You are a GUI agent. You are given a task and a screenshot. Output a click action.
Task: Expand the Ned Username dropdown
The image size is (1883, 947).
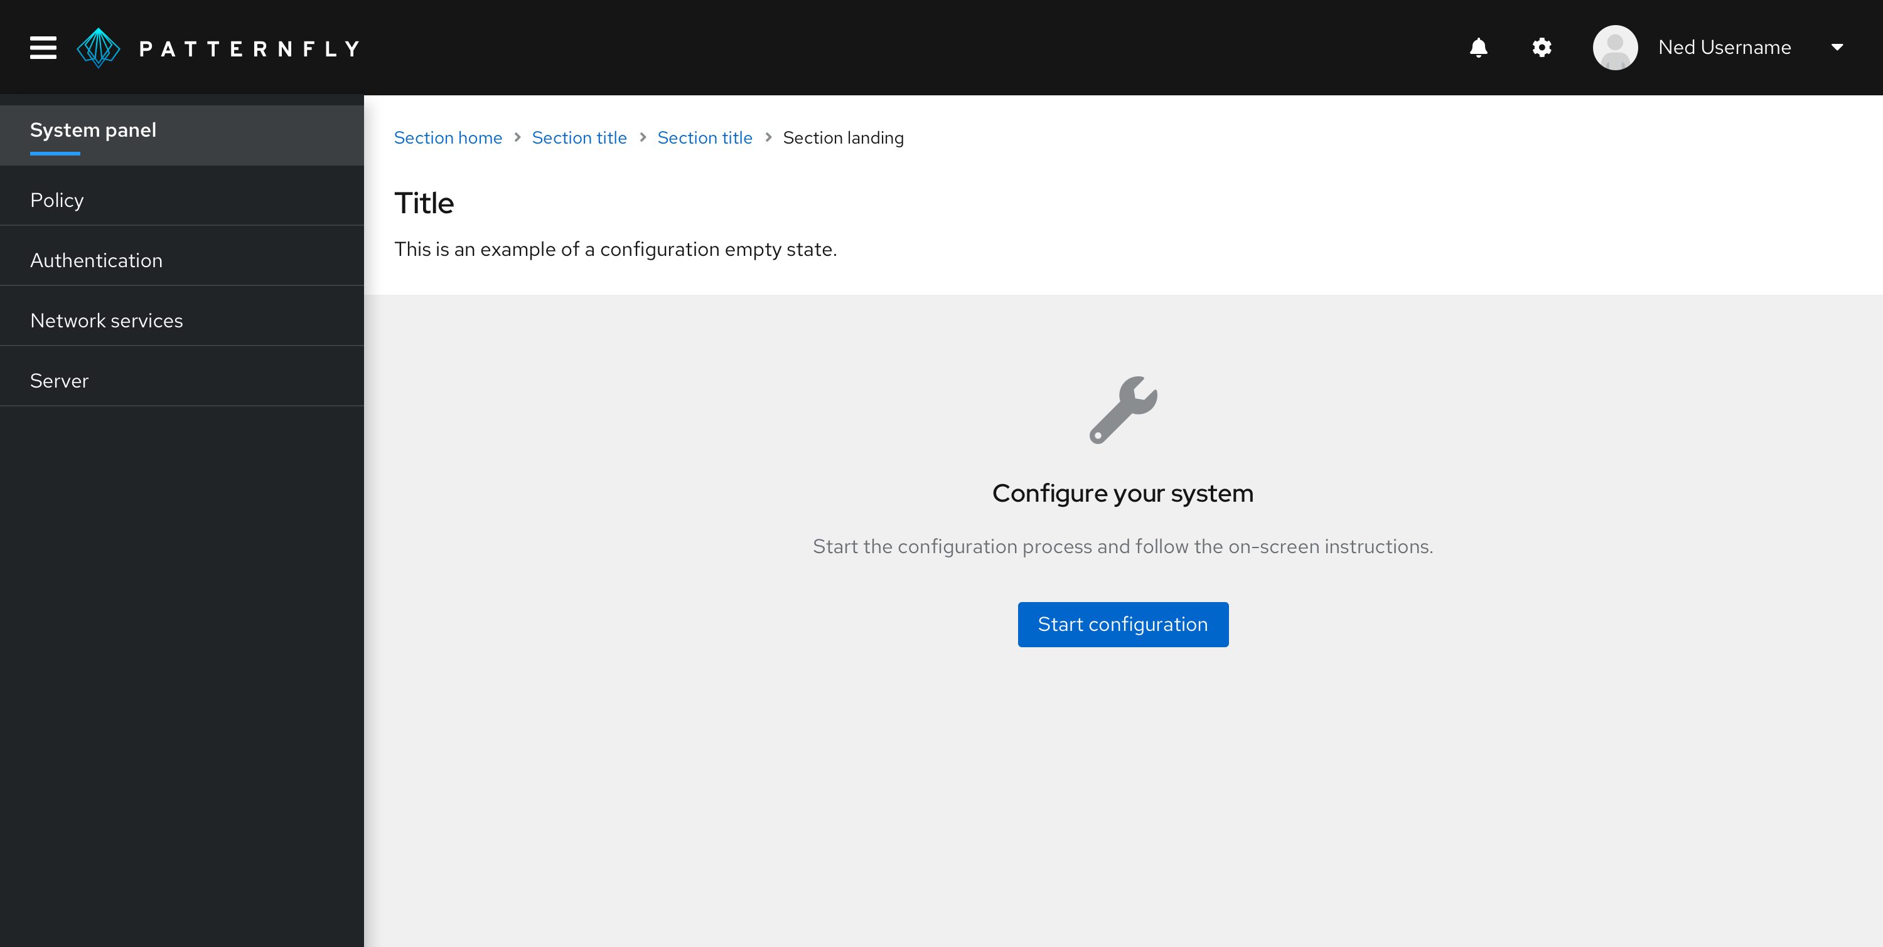pyautogui.click(x=1837, y=47)
